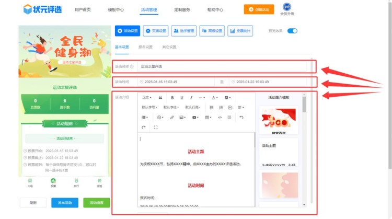
Task: Insert a to-do checkbox list
Action: (230, 108)
